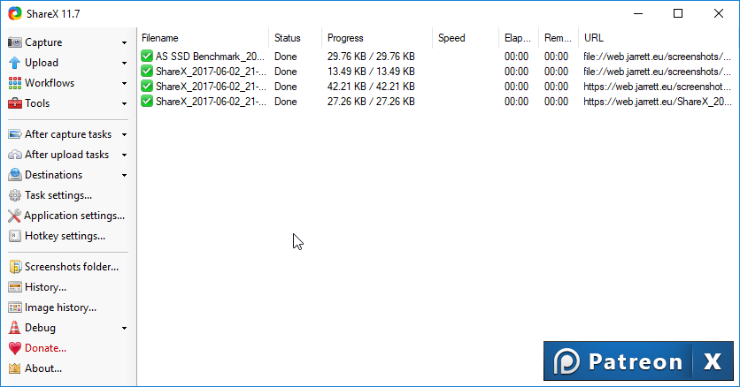Screen dimensions: 740x387
Task: Click the 29.76 KB / 29.76 KB progress cell
Action: tap(371, 57)
